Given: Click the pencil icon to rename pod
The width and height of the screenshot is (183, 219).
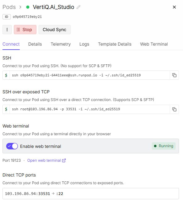Looking at the screenshot, I should [x=78, y=7].
